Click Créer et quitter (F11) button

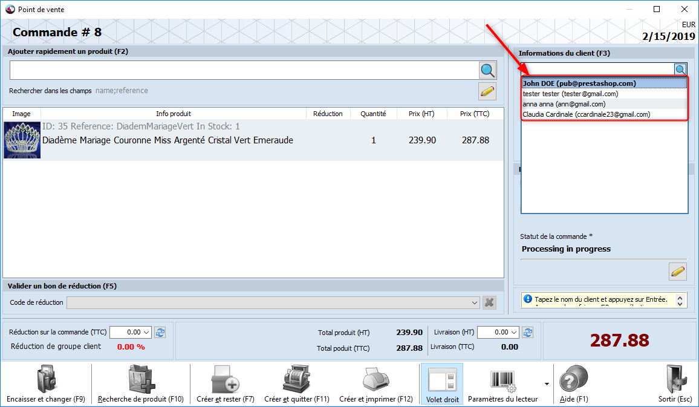click(297, 385)
